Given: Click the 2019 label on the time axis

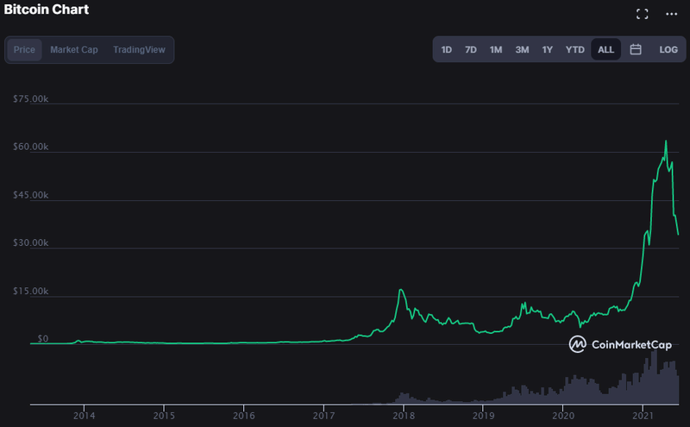Looking at the screenshot, I should pyautogui.click(x=483, y=416).
